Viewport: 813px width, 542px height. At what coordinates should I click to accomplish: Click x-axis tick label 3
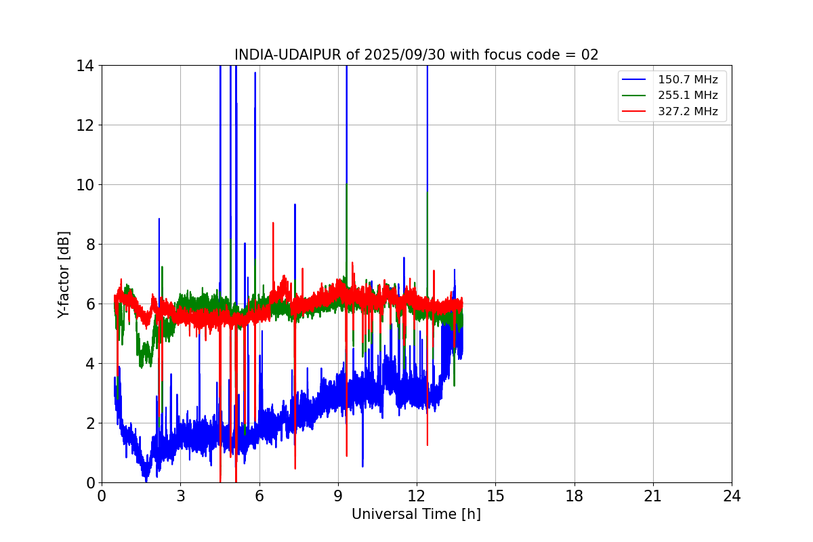[180, 497]
